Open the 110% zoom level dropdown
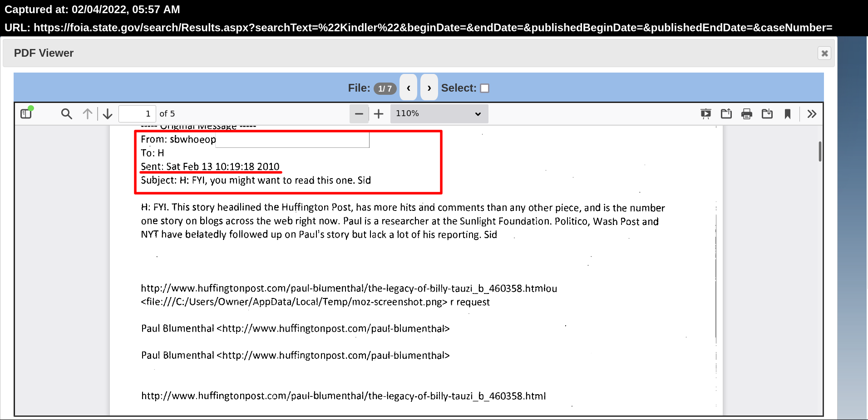 click(439, 113)
